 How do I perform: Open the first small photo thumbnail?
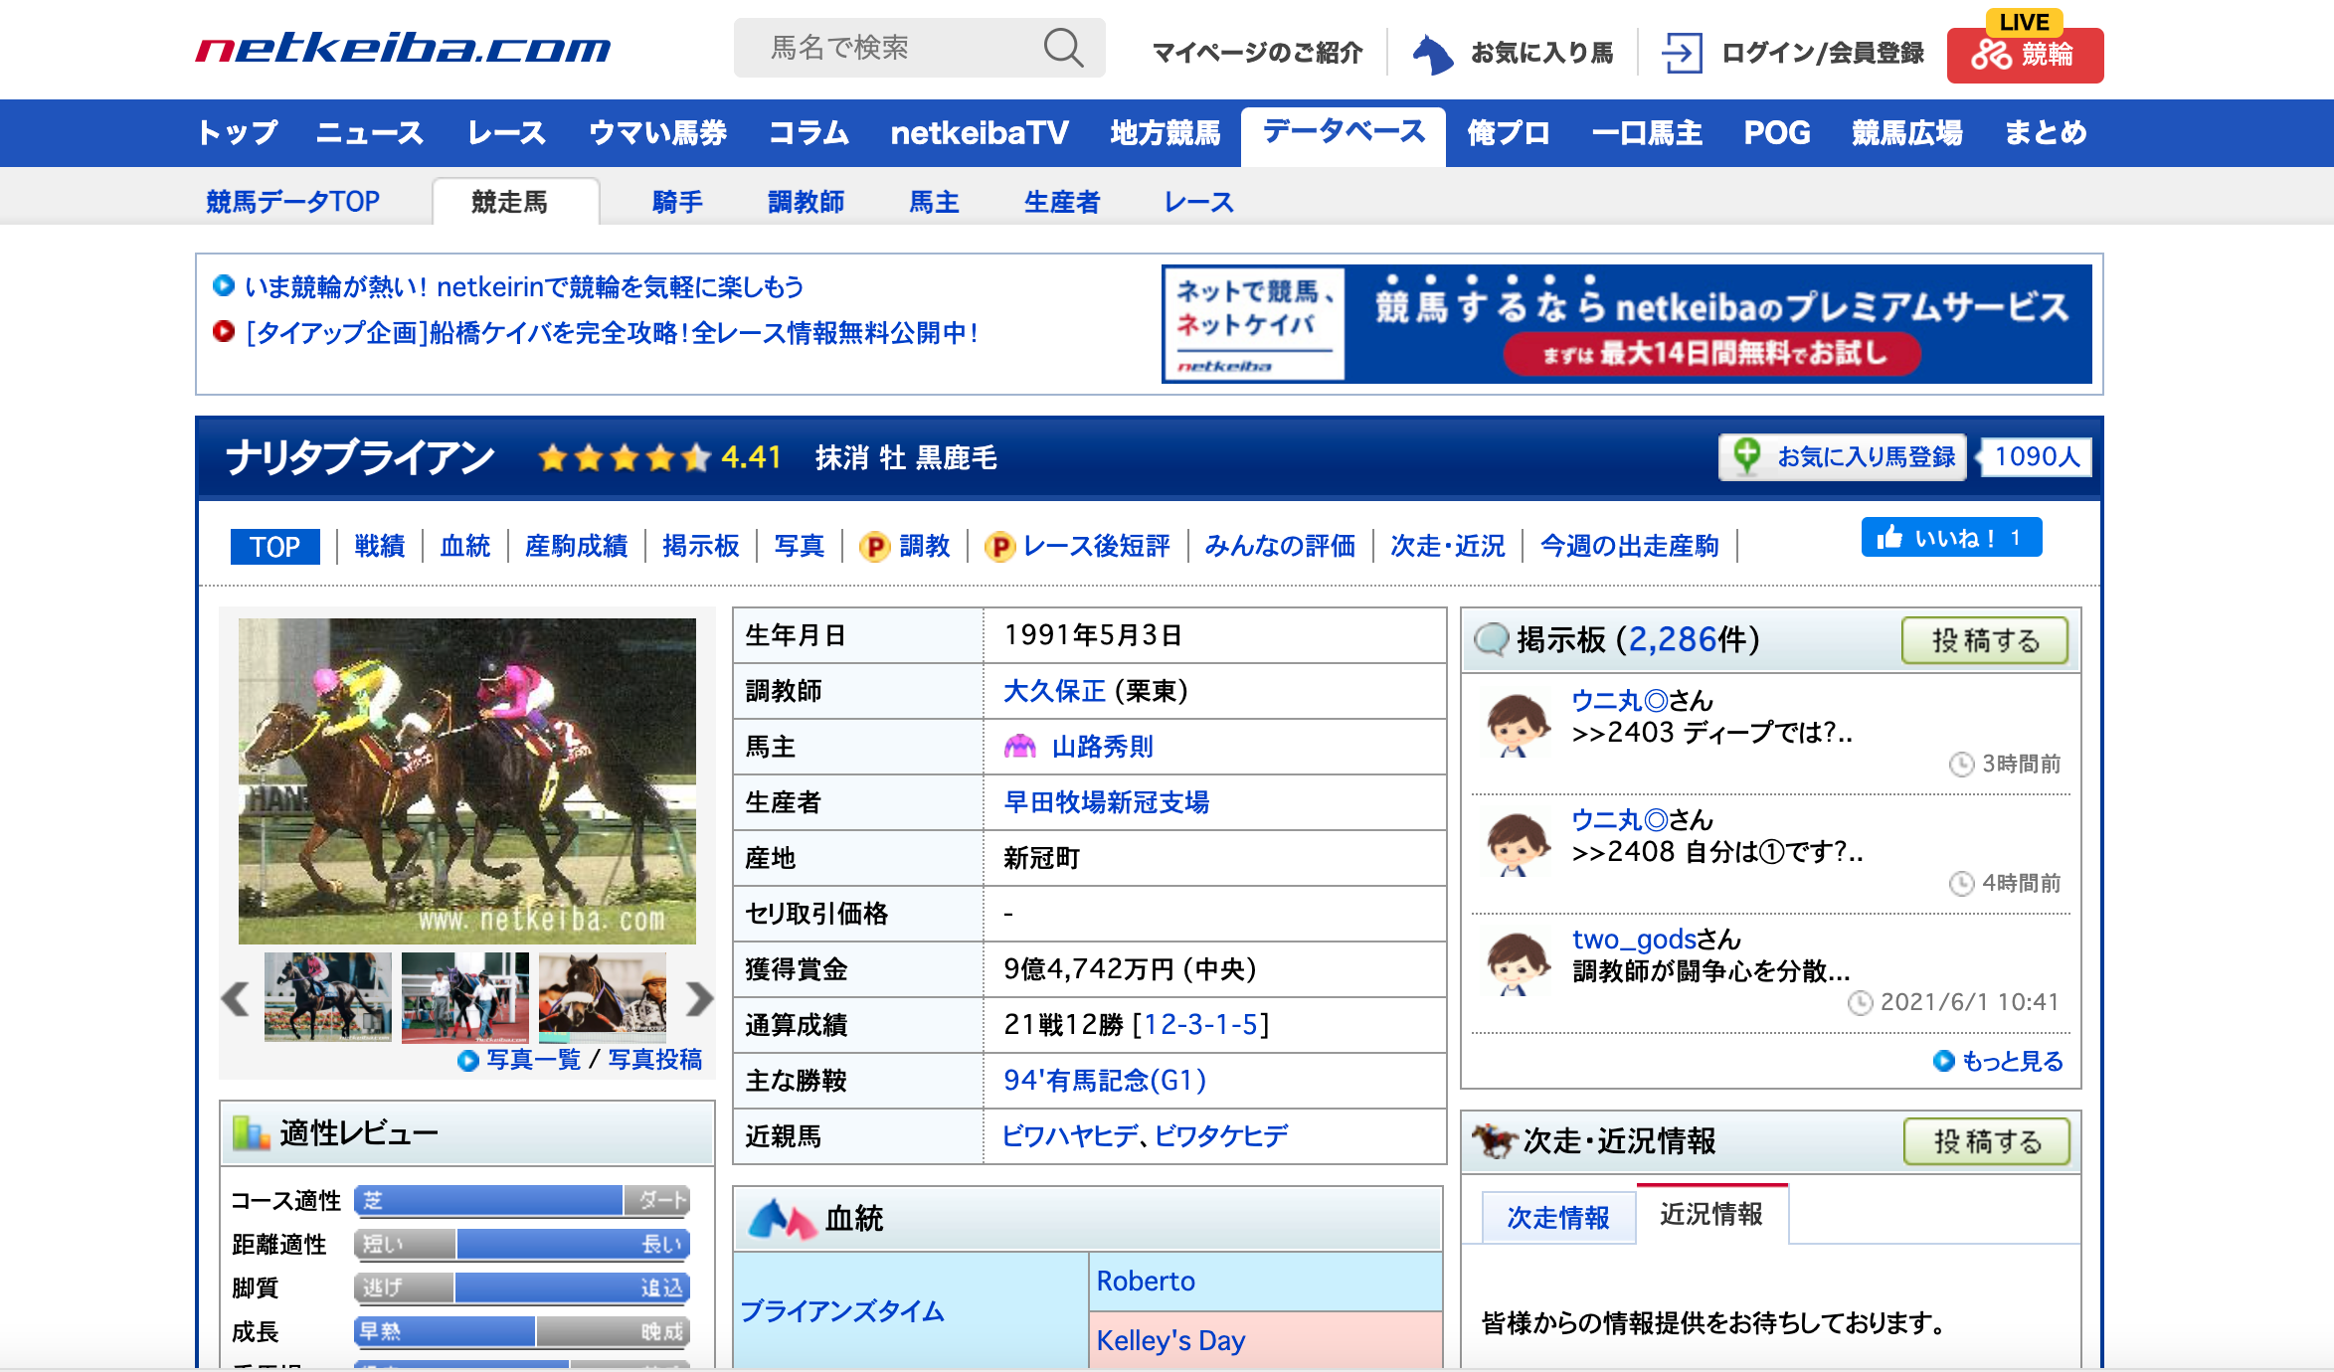click(x=327, y=997)
